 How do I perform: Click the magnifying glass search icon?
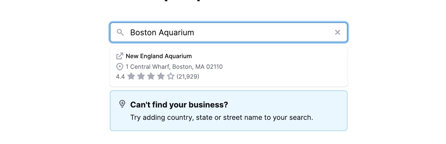click(x=120, y=32)
